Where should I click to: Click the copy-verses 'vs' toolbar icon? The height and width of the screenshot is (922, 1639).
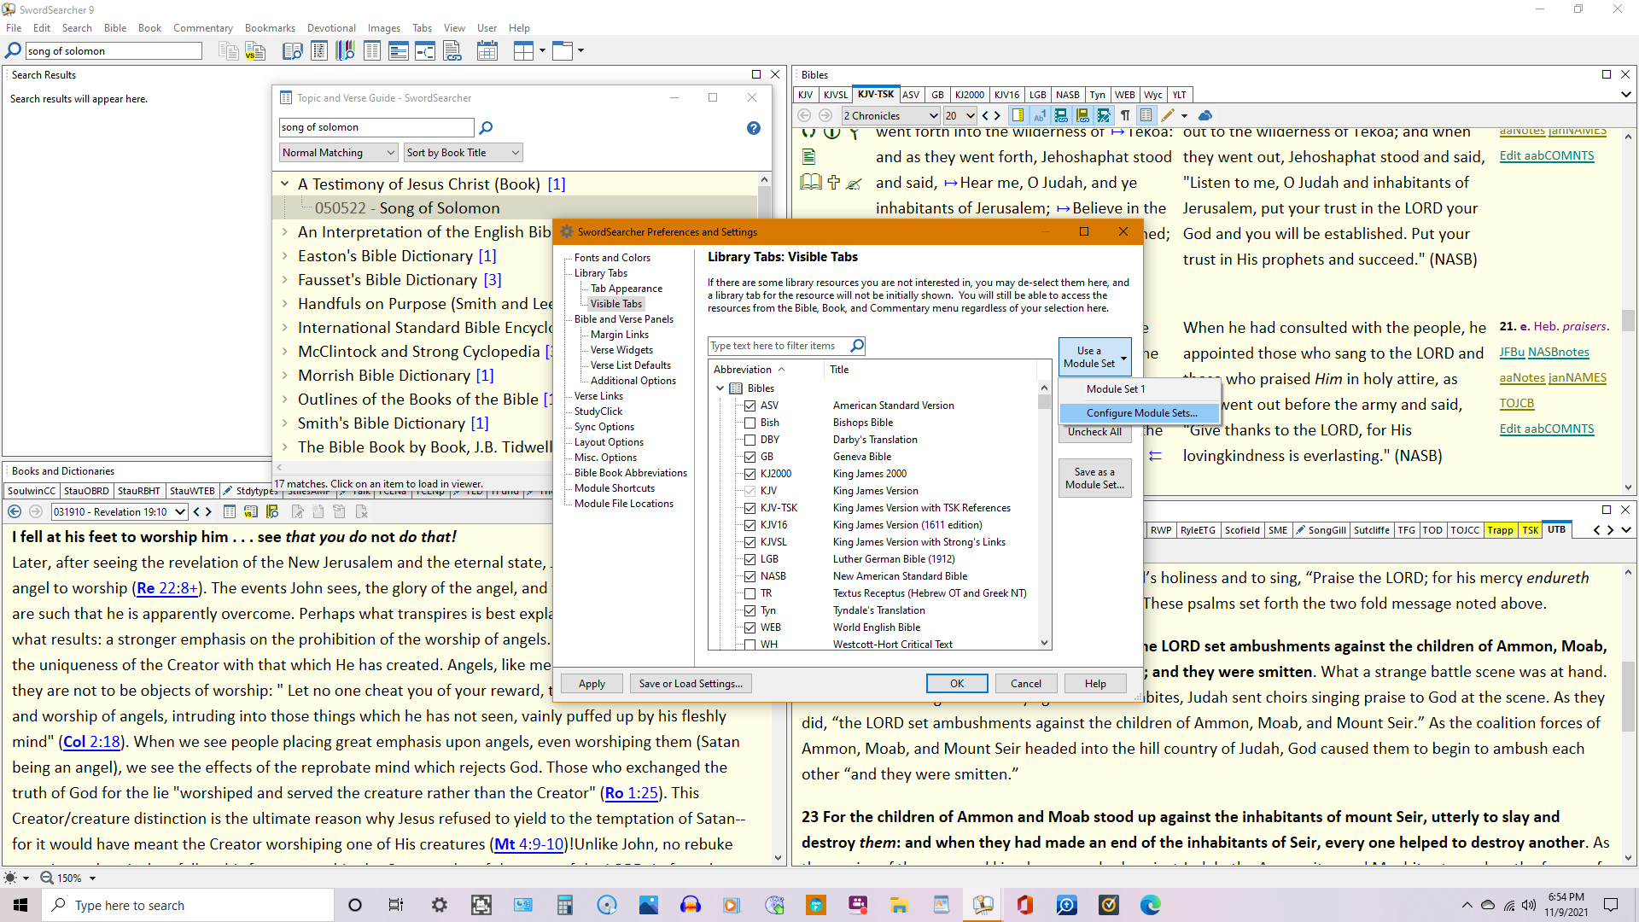pos(255,51)
